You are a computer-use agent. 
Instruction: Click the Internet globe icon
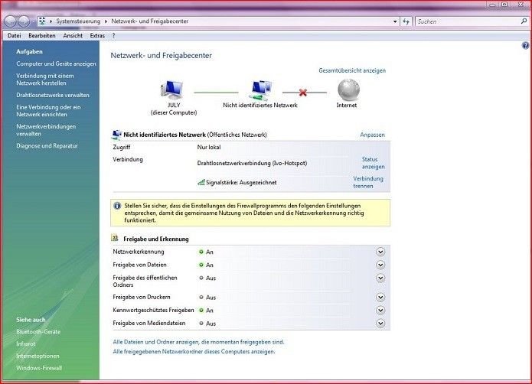[x=348, y=89]
